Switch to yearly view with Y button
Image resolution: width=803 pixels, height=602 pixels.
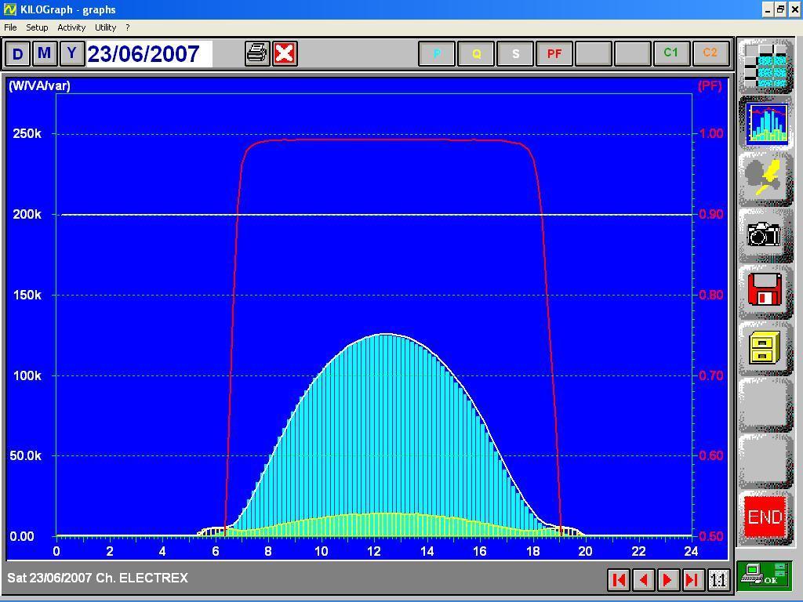coord(71,53)
